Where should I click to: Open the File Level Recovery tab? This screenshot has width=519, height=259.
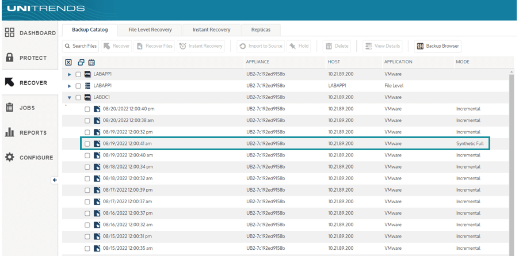click(150, 30)
